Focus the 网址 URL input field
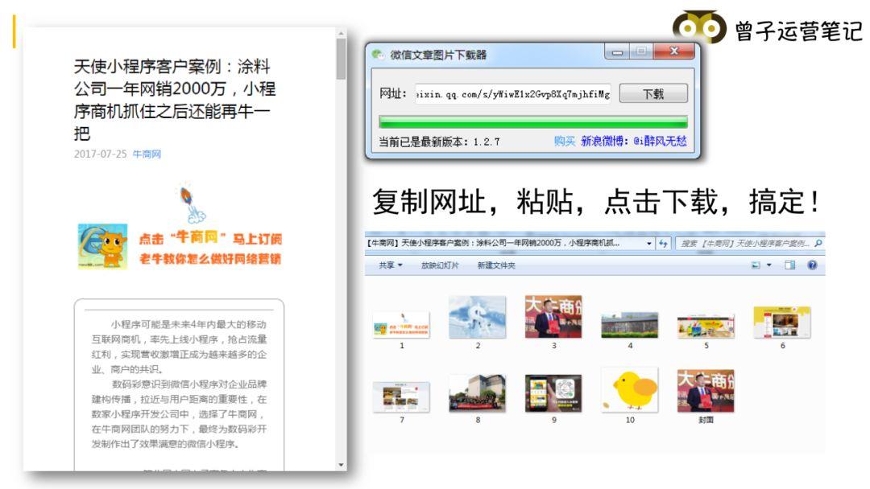The height and width of the screenshot is (489, 870). pyautogui.click(x=513, y=94)
